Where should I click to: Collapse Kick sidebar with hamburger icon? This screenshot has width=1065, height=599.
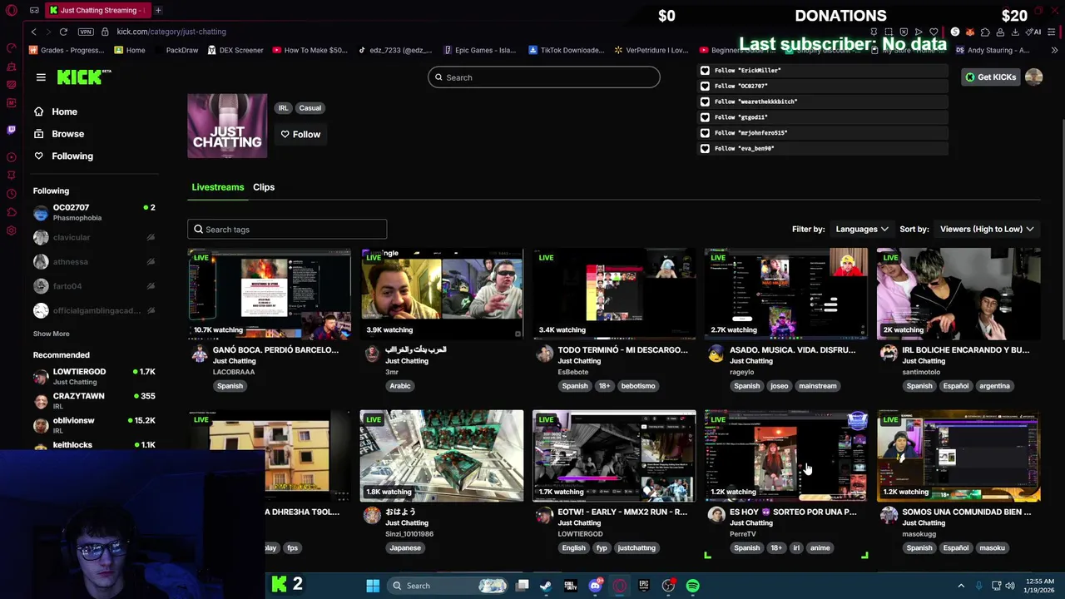click(41, 77)
